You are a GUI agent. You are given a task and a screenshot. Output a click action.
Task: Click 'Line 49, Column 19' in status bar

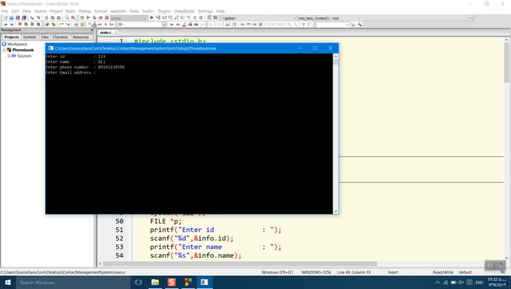[x=354, y=272]
